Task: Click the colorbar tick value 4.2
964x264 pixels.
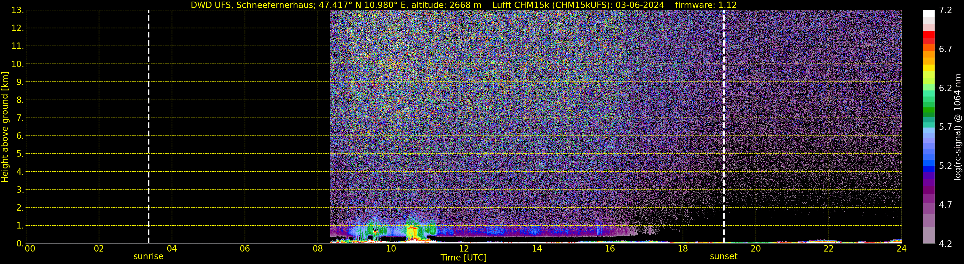Action: (945, 244)
